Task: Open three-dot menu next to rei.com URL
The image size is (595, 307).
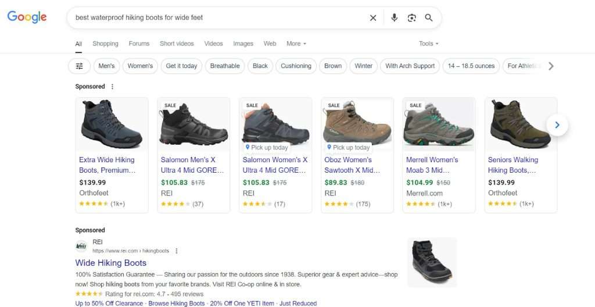Action: coord(177,251)
